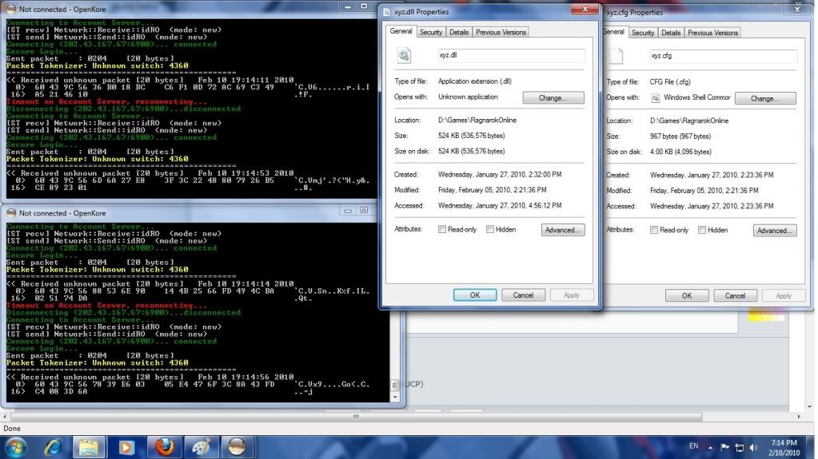Click Change button in xyz.dll Properties
818x459 pixels.
pyautogui.click(x=553, y=98)
